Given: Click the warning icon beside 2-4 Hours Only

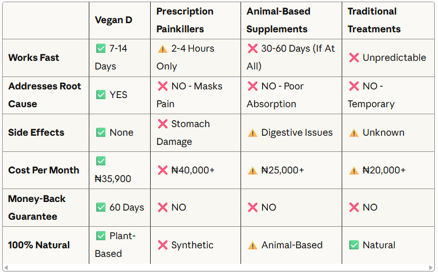Looking at the screenshot, I should point(163,48).
